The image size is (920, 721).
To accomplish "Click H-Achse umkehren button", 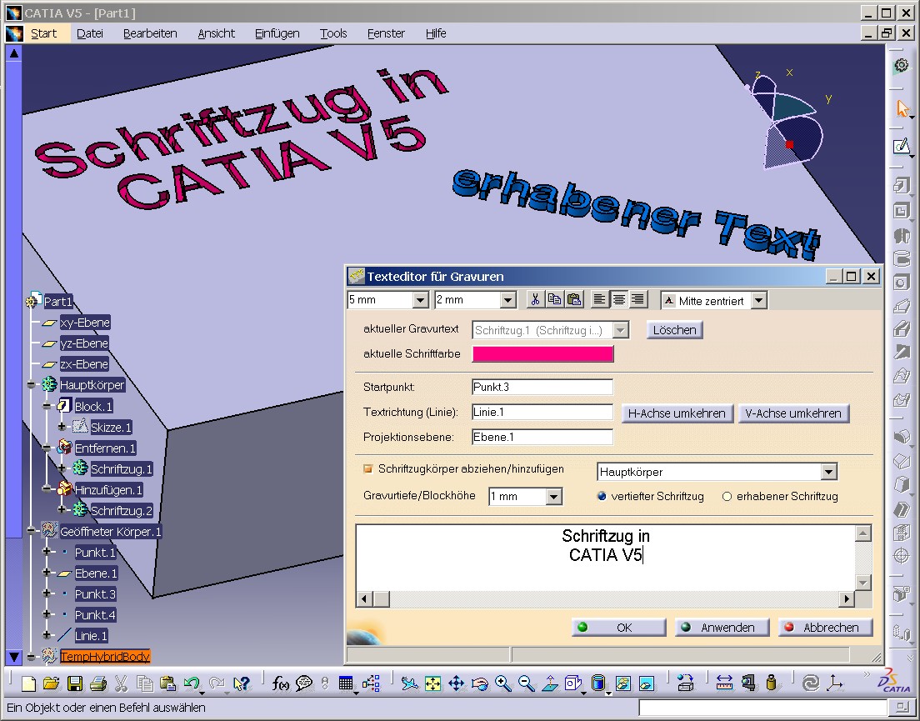I will coord(677,413).
